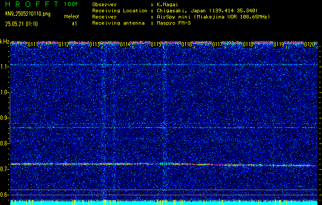Click time marker 0111
This screenshot has width=322, height=205.
[x=33, y=45]
